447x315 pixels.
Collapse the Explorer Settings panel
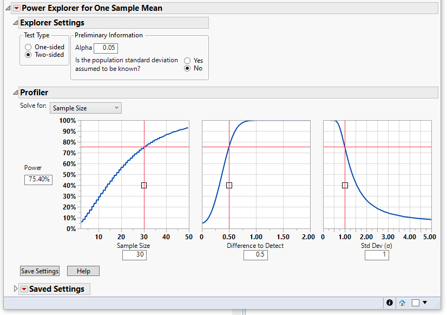15,23
